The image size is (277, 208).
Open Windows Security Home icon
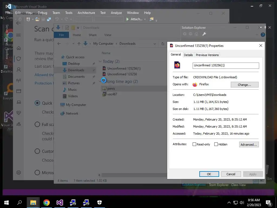(x=19, y=48)
